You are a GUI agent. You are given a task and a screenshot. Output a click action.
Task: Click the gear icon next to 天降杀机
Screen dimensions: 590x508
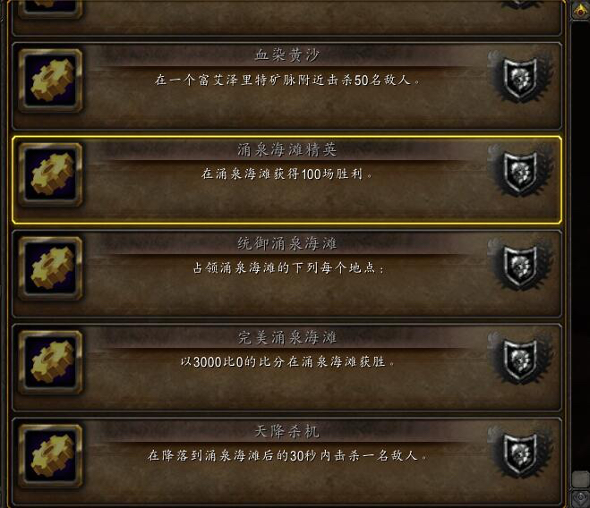50,456
